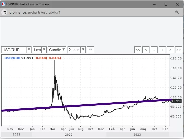This screenshot has height=139, width=184.
Task: View site information icon in address bar
Action: tap(4, 12)
